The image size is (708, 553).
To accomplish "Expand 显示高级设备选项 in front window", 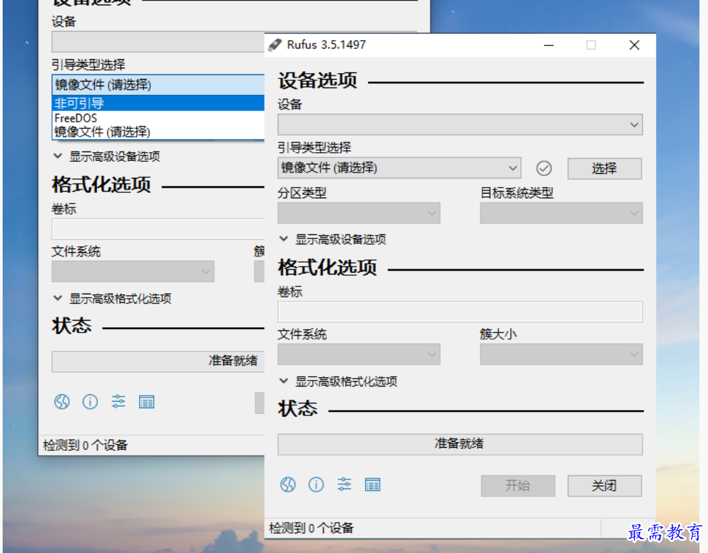I will click(x=333, y=239).
